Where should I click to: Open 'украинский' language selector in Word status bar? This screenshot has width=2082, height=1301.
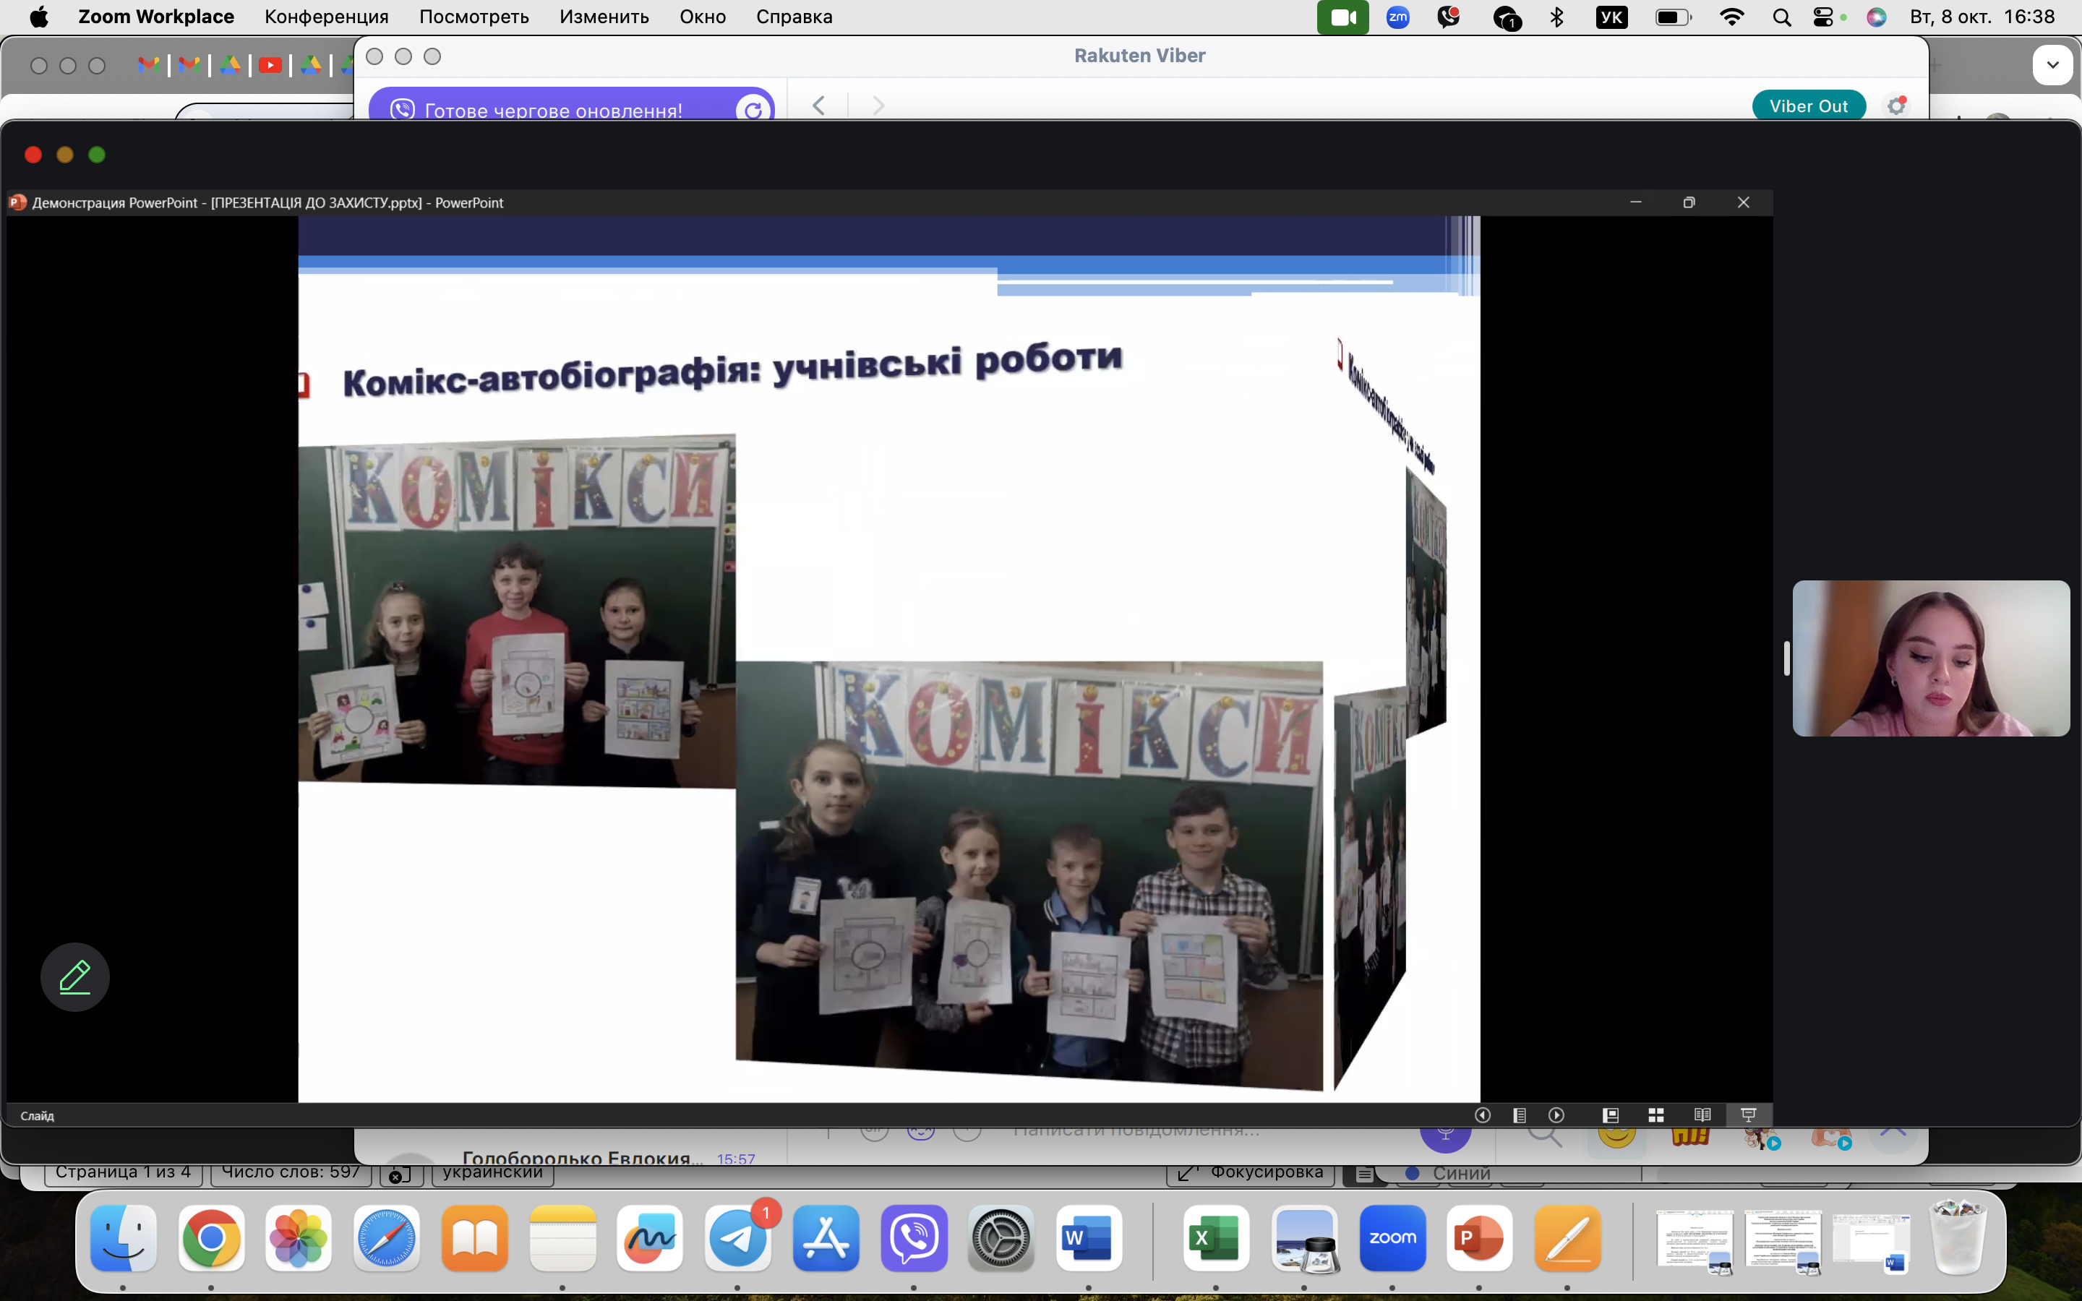[x=492, y=1172]
